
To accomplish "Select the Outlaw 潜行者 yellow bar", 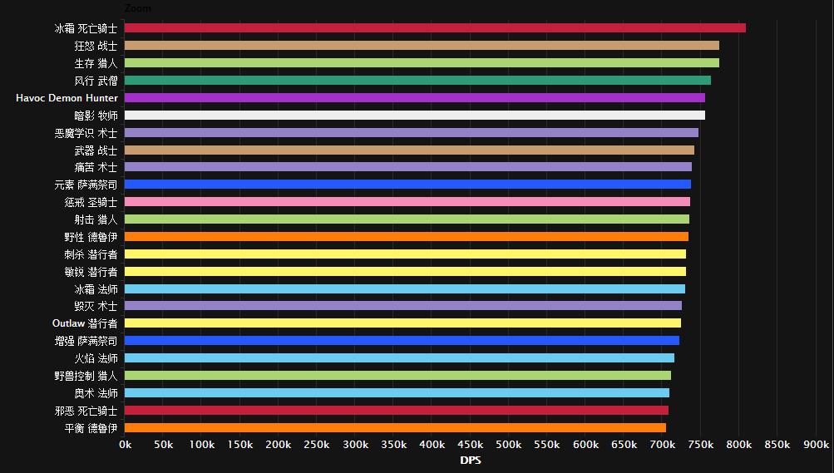I will point(402,323).
